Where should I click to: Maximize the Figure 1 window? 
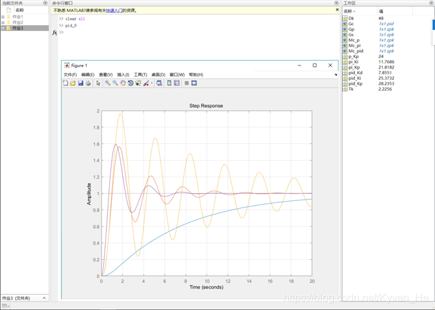[315, 65]
